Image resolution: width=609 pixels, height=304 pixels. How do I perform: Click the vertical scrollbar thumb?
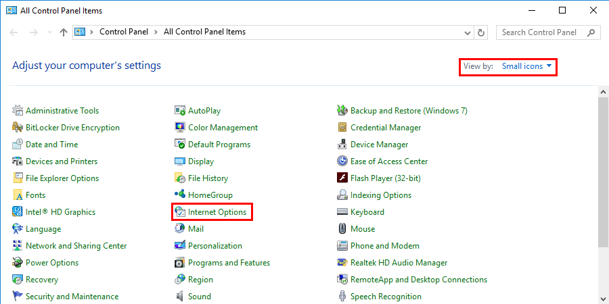[603, 172]
